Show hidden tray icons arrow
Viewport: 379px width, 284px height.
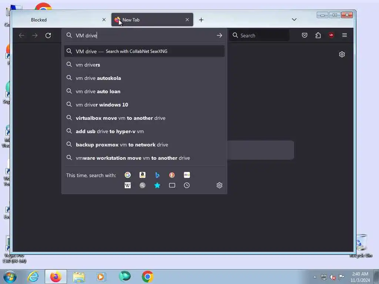[315, 277]
